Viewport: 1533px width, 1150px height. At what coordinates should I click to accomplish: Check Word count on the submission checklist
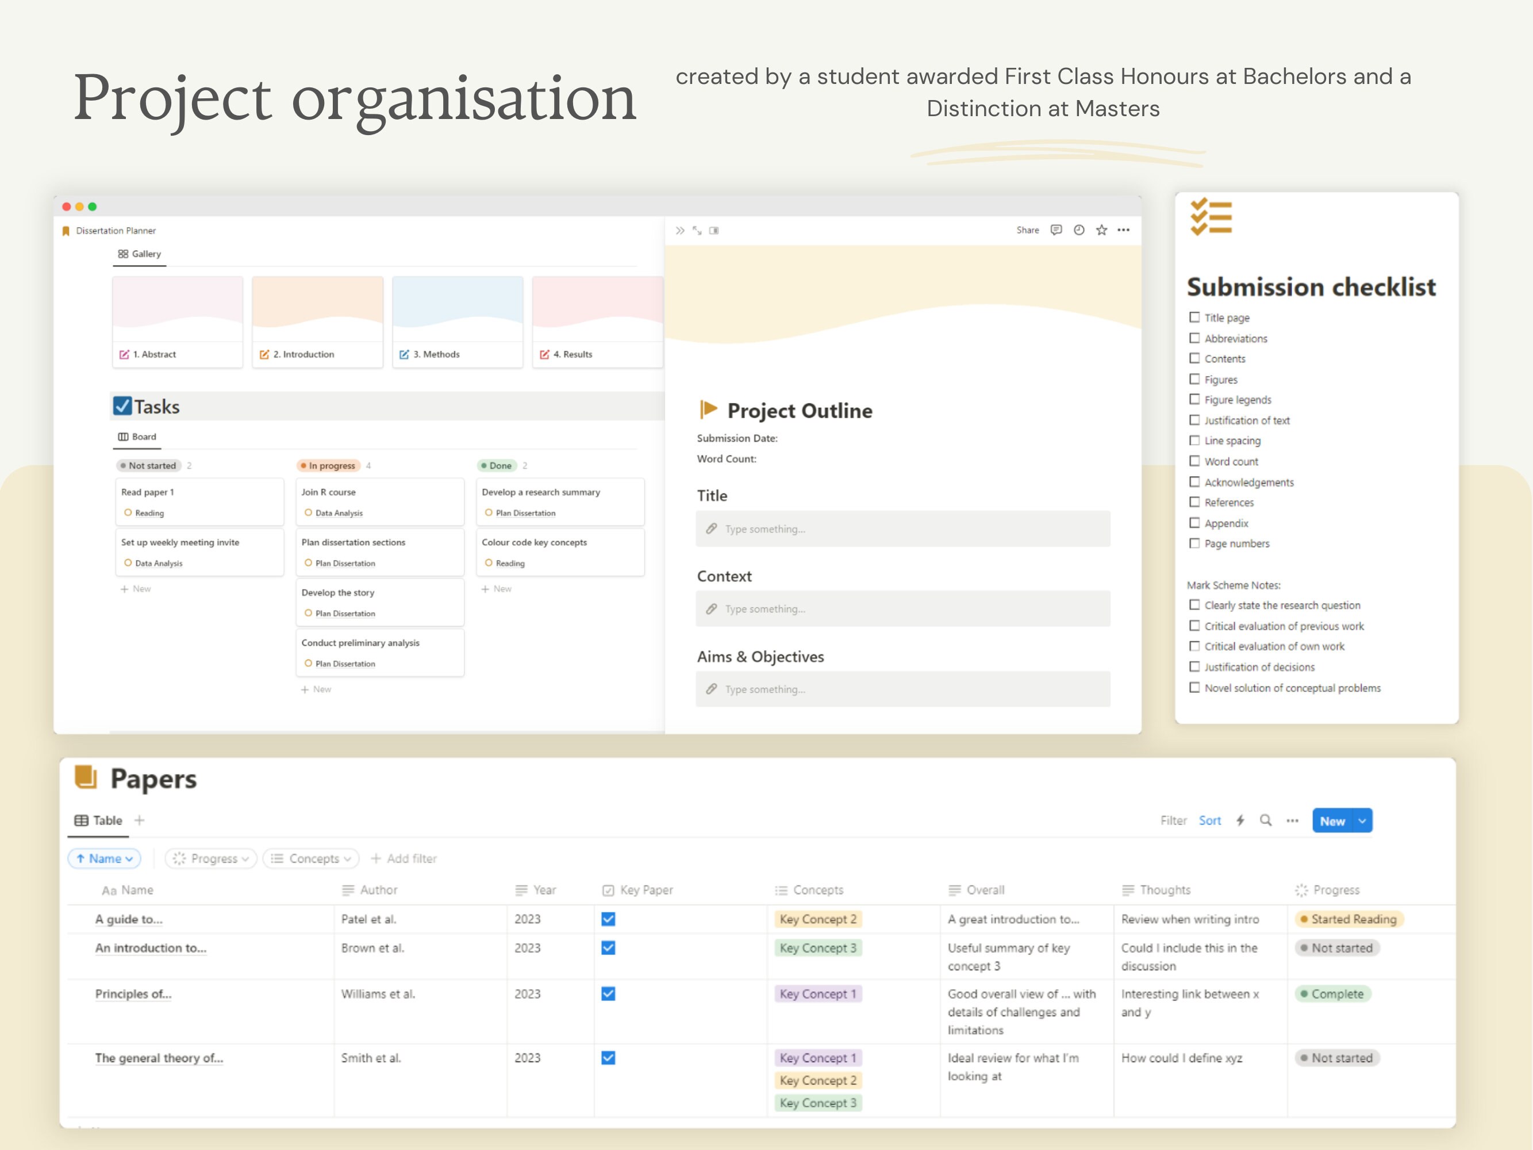1195,461
